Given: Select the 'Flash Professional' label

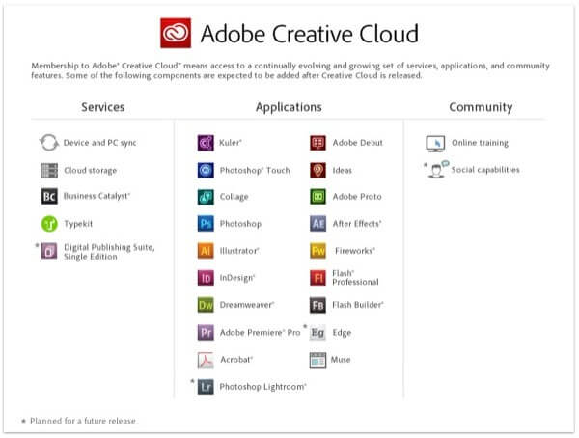Looking at the screenshot, I should click(x=355, y=278).
